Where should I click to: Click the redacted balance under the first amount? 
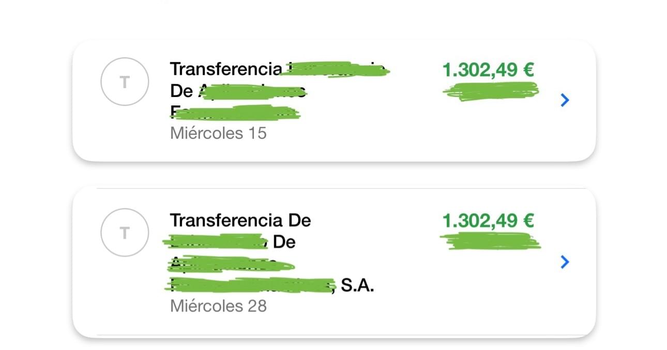[x=490, y=92]
